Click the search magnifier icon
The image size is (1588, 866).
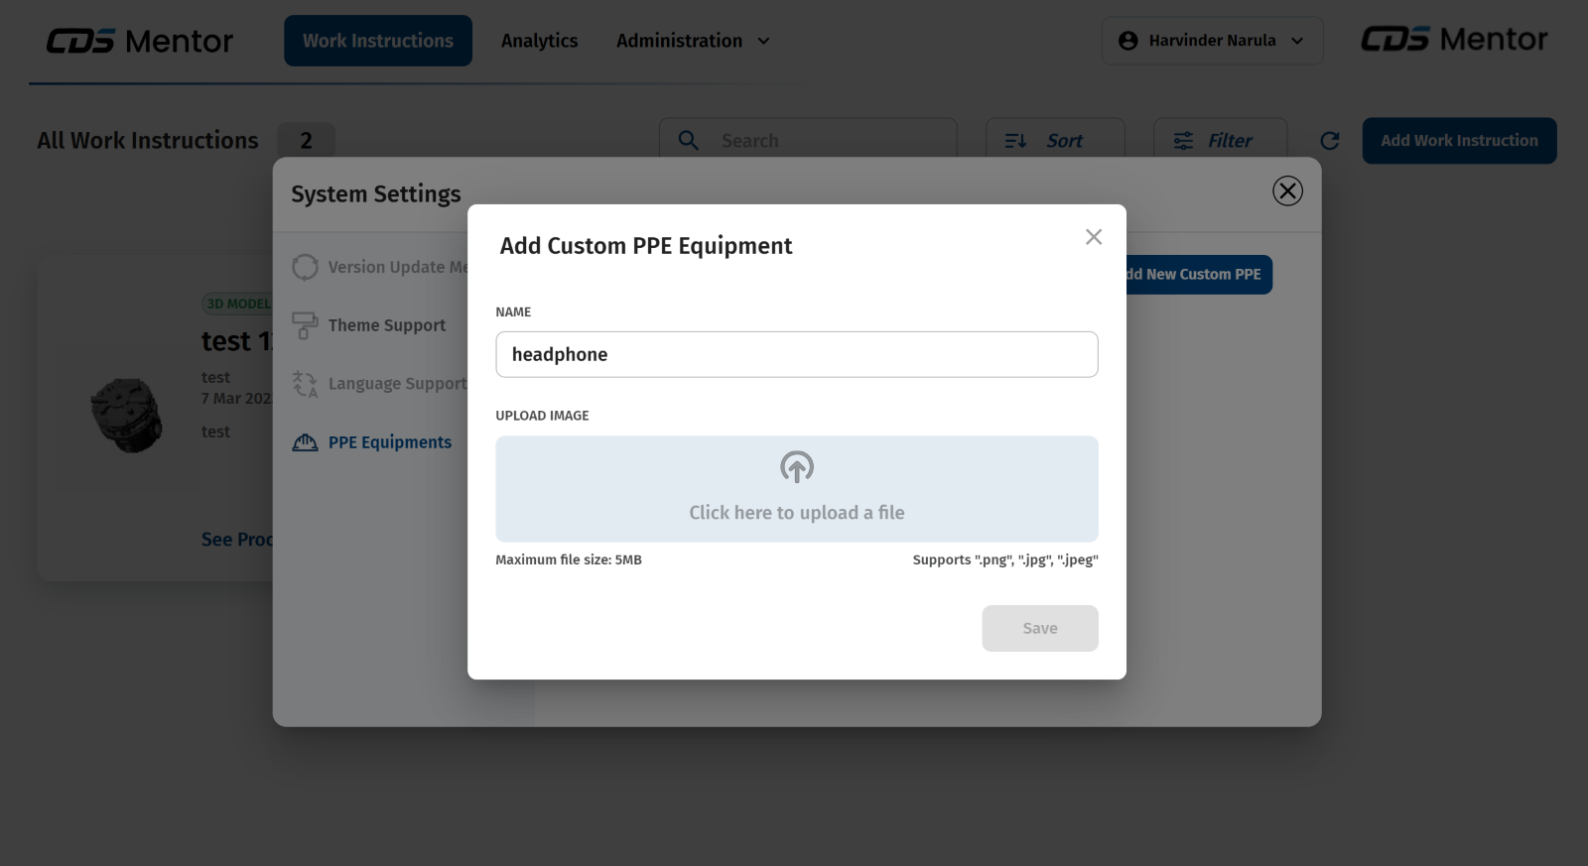(x=688, y=141)
